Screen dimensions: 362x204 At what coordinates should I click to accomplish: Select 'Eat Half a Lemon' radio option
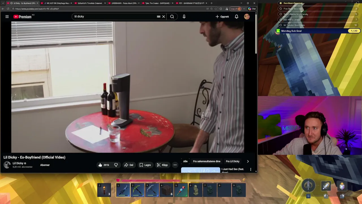tap(281, 20)
